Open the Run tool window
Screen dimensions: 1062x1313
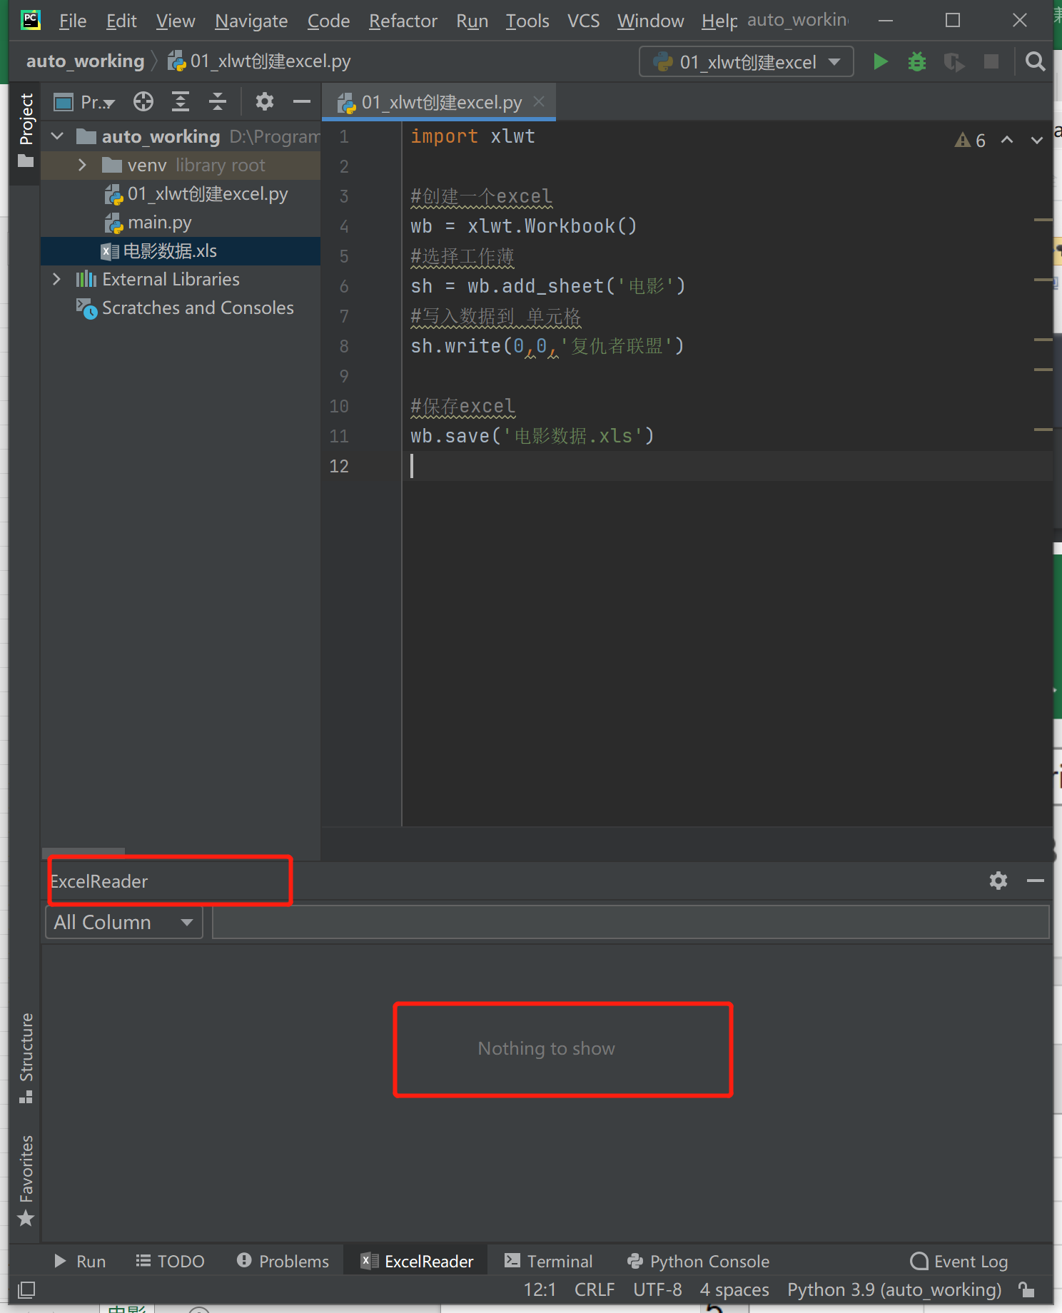[x=80, y=1261]
